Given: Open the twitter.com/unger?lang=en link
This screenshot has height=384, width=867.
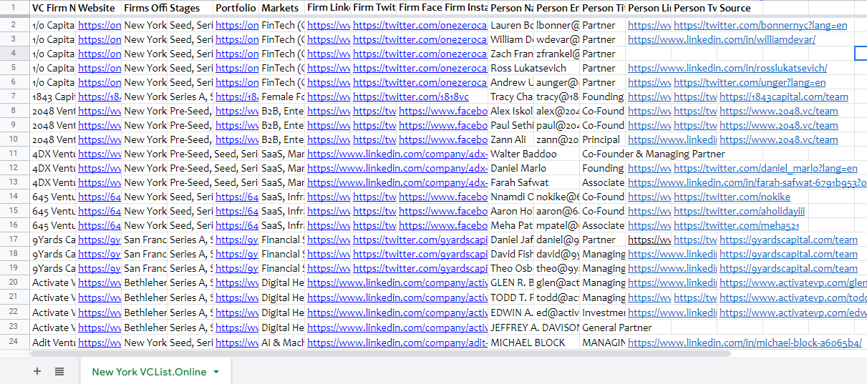Looking at the screenshot, I should [750, 82].
